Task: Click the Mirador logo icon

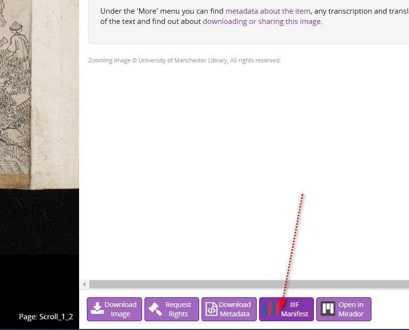Action: pyautogui.click(x=327, y=309)
